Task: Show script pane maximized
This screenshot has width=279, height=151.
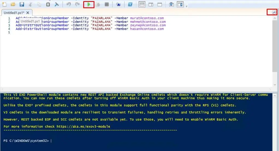Action: point(160,4)
